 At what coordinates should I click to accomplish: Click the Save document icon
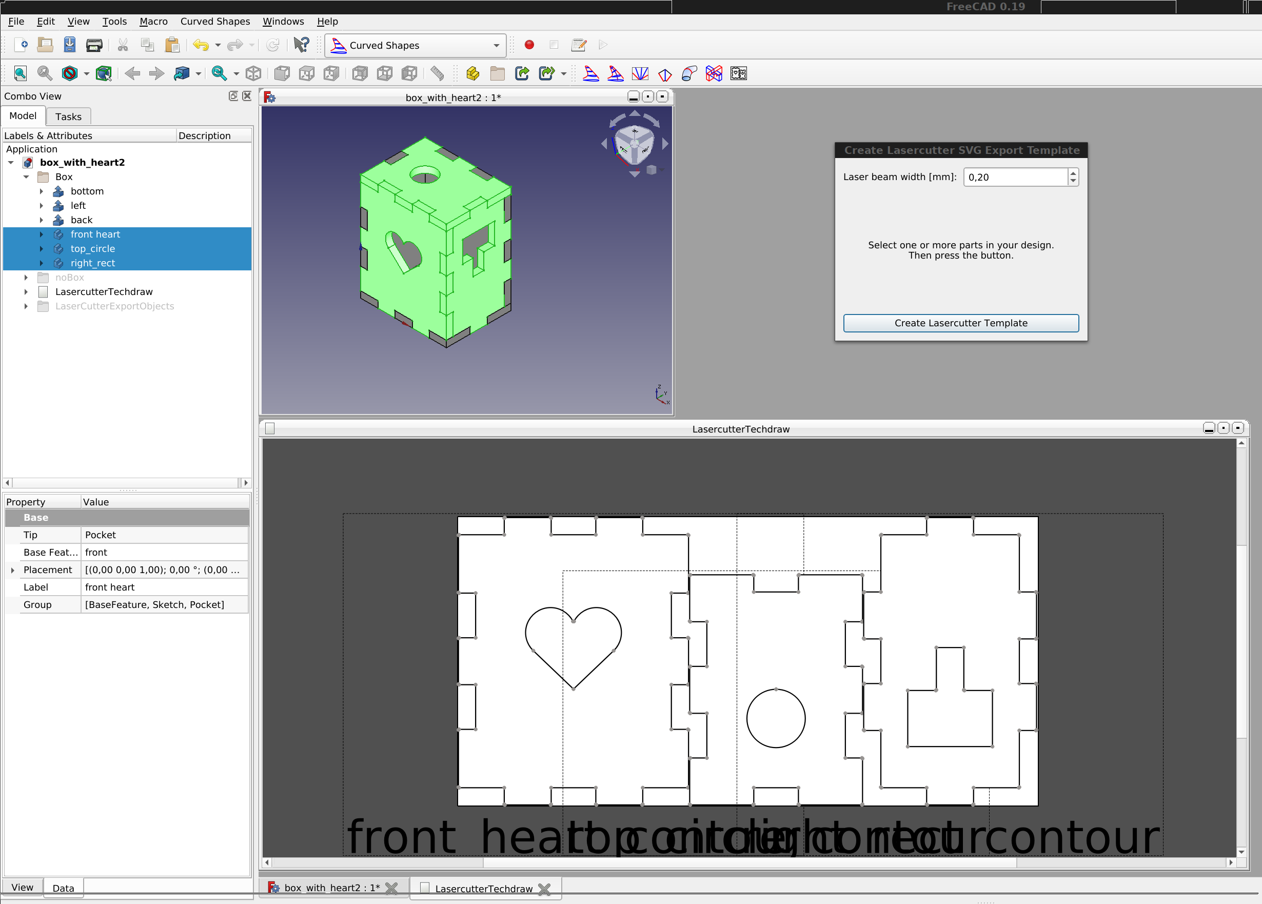click(x=70, y=45)
